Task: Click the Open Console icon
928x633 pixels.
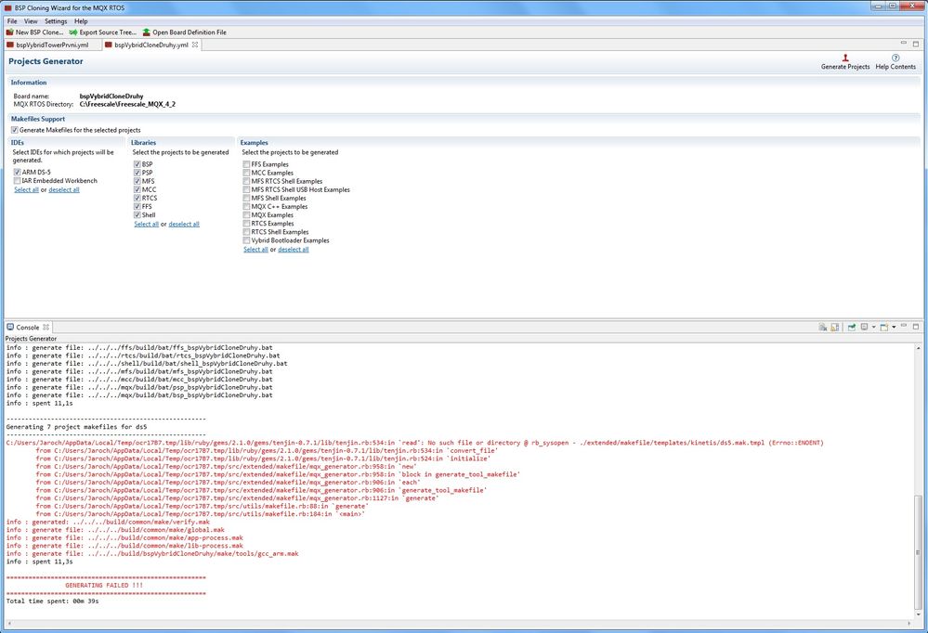Action: (x=884, y=327)
